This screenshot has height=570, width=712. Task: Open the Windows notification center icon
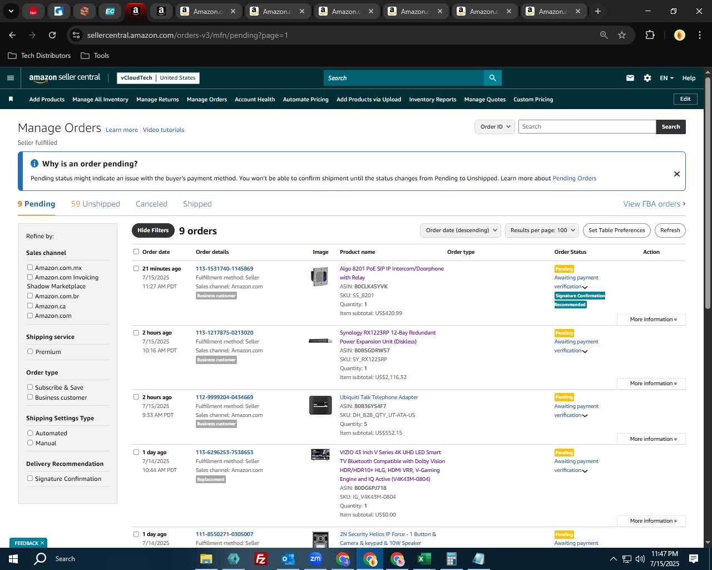click(x=694, y=559)
